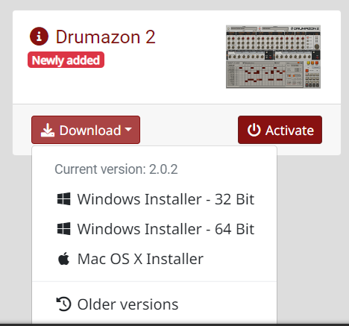Collapse the menu using the Download caret arrow

pos(128,129)
